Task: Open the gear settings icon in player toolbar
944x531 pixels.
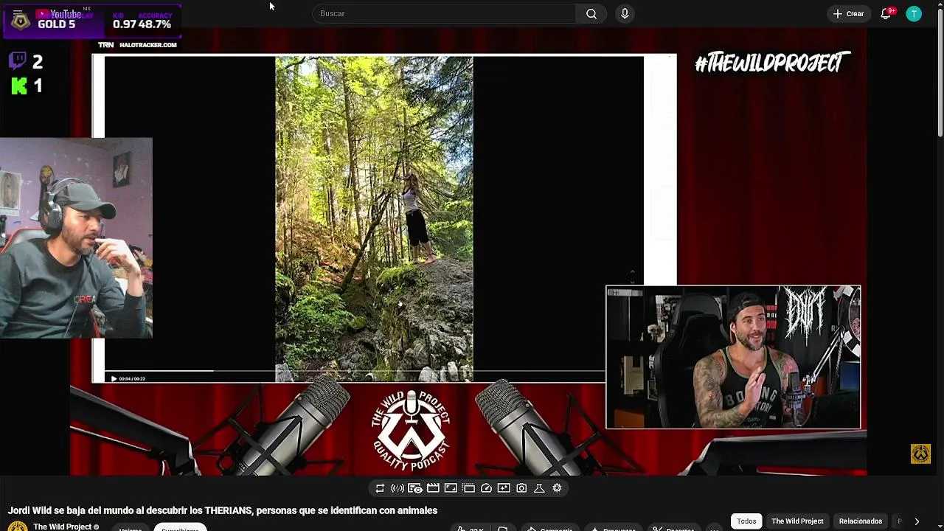Action: click(x=557, y=488)
